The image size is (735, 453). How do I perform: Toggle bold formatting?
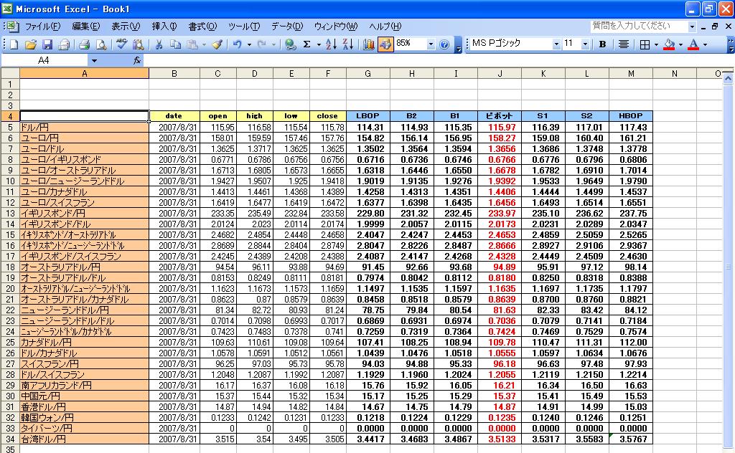tap(602, 44)
